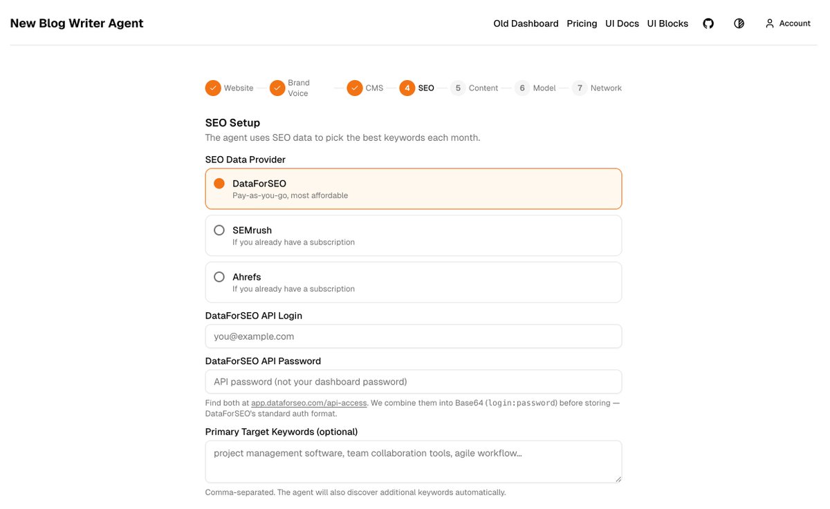
Task: Click Ahrefs 'If you already have a subscription' text
Action: click(293, 289)
